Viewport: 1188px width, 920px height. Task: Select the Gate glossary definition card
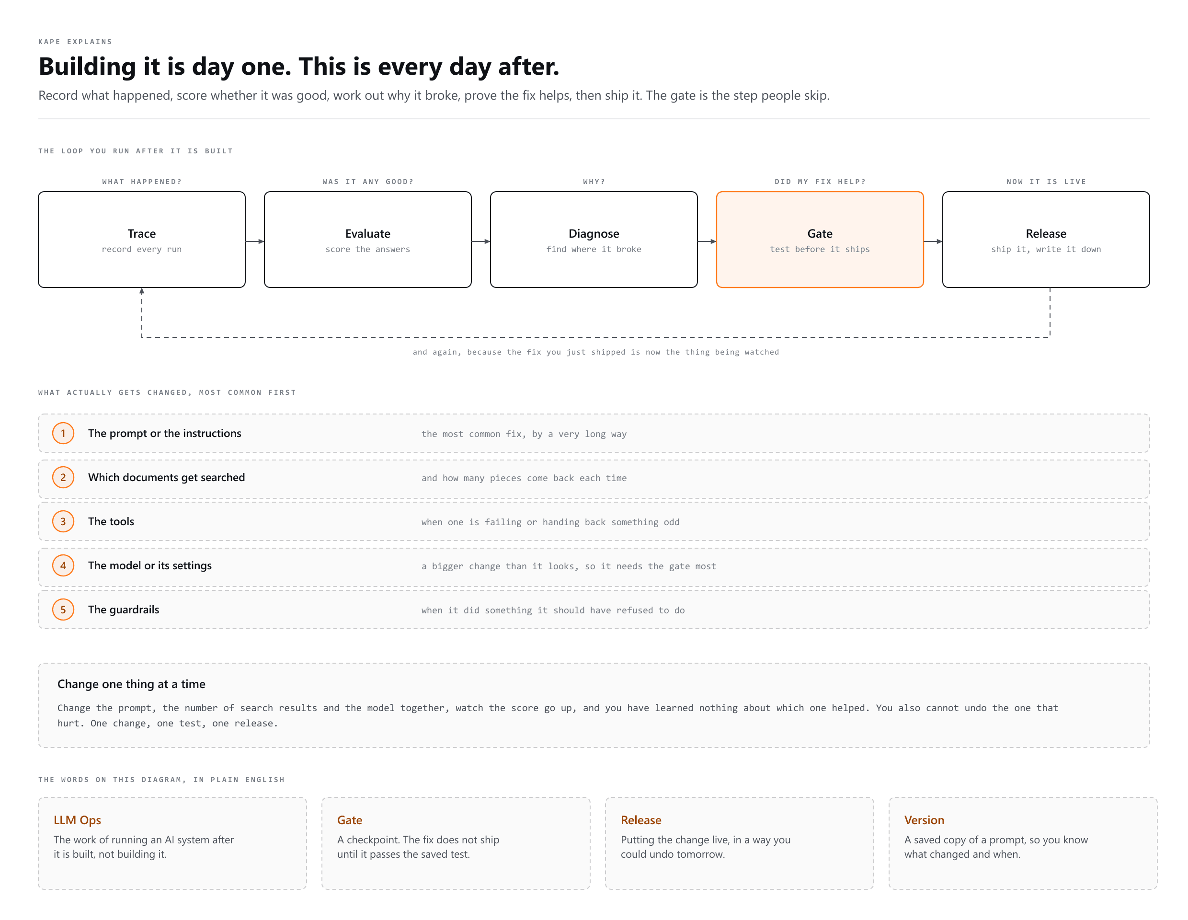456,843
